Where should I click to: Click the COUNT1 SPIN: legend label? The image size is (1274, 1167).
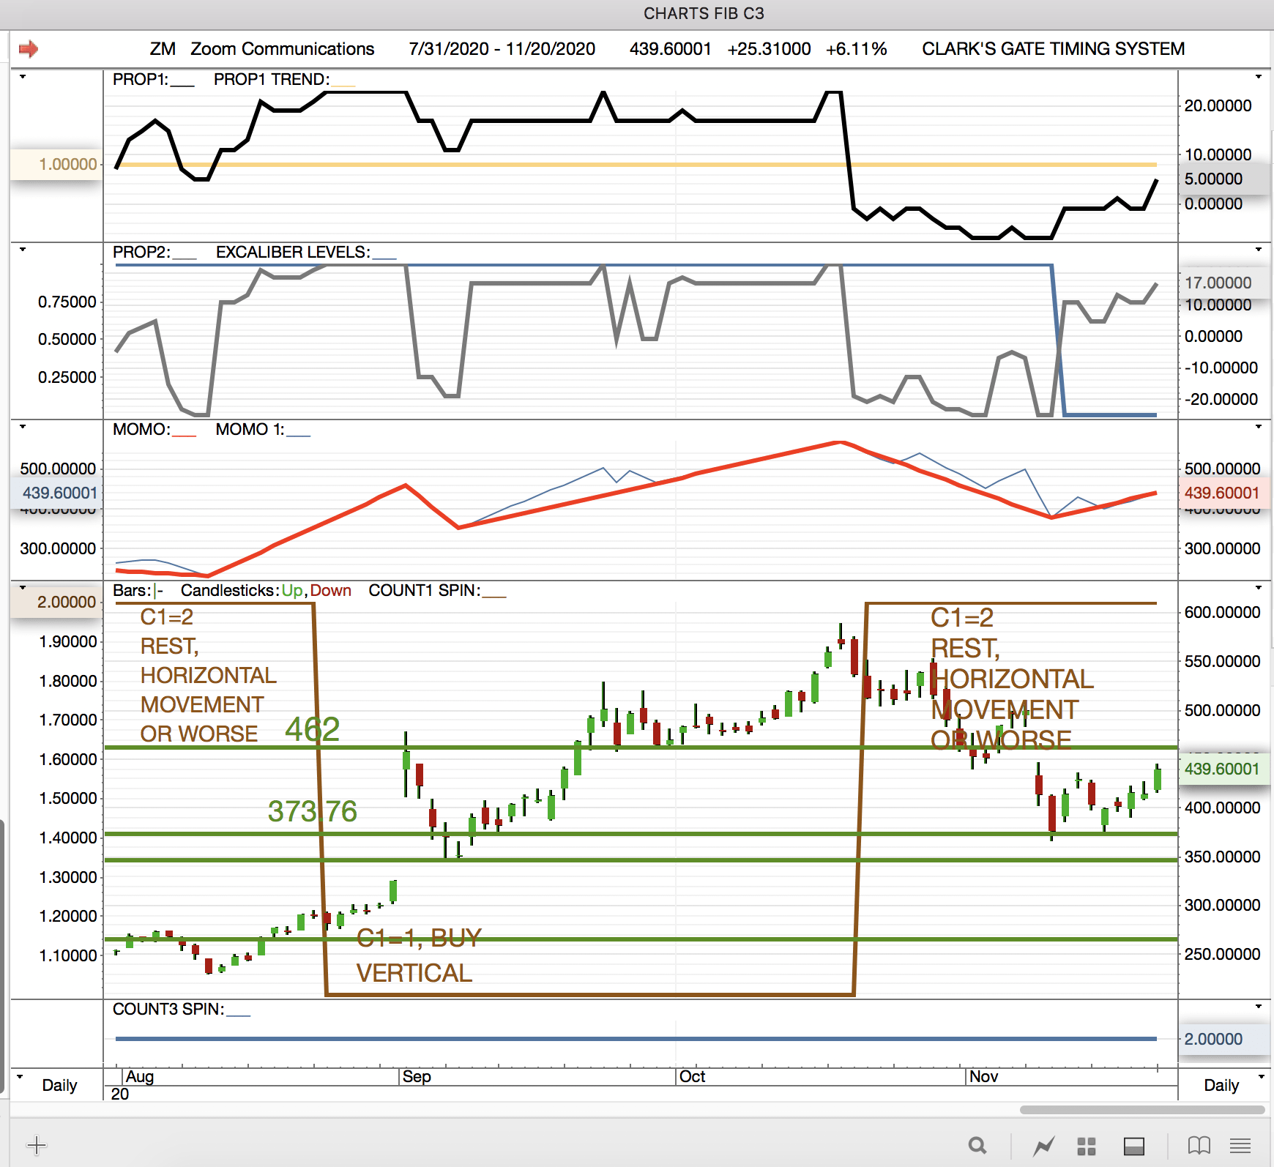pos(425,590)
